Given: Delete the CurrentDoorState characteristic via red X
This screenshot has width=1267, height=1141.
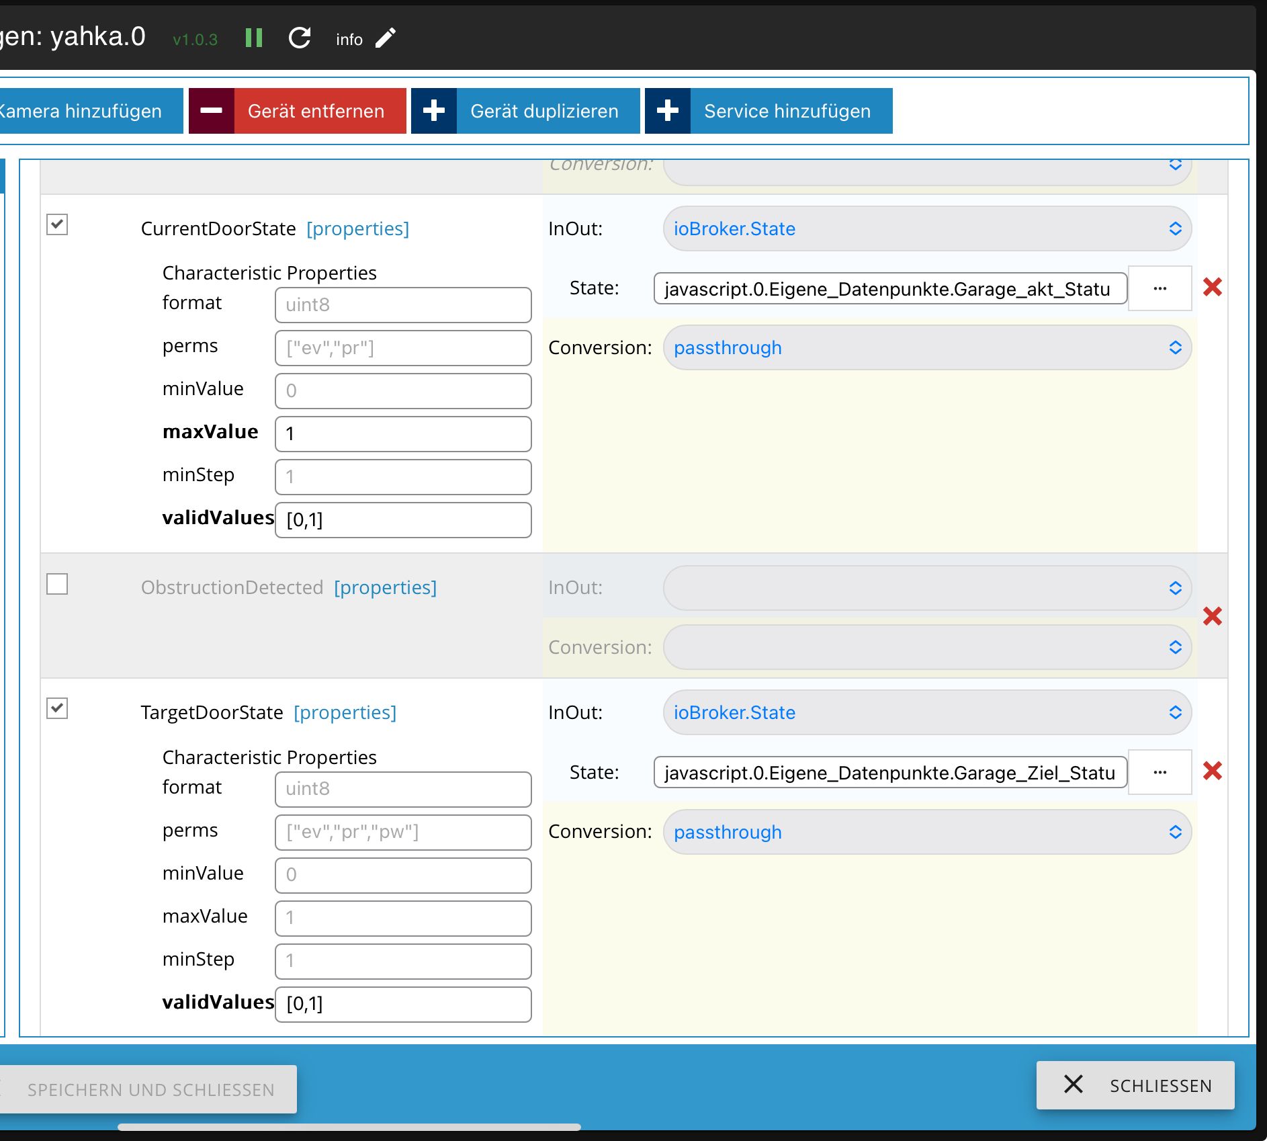Looking at the screenshot, I should 1213,287.
